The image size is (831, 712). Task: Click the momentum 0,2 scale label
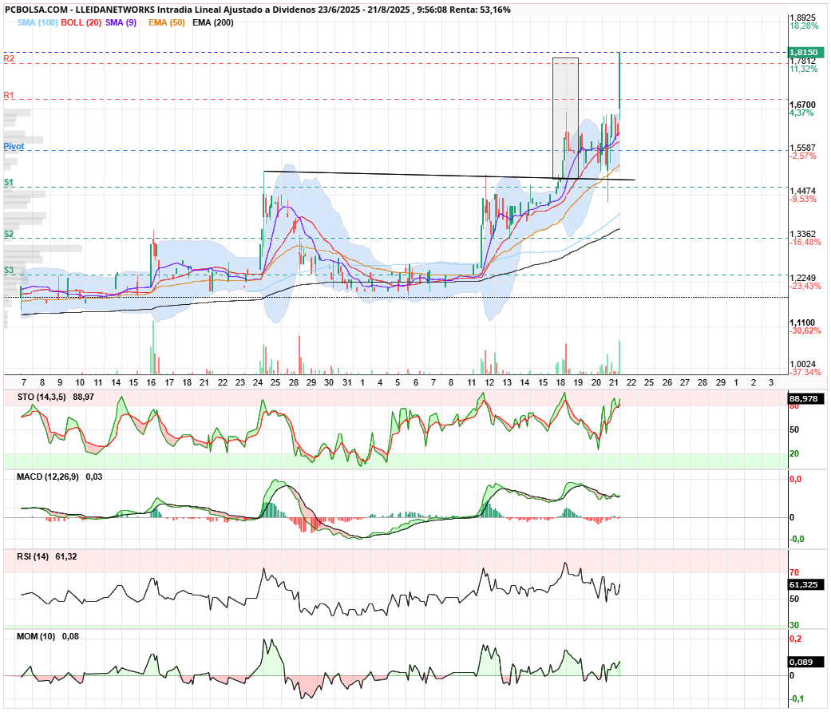coord(796,639)
